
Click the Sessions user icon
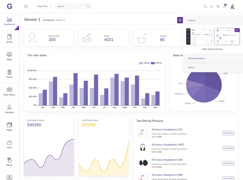coord(10,109)
